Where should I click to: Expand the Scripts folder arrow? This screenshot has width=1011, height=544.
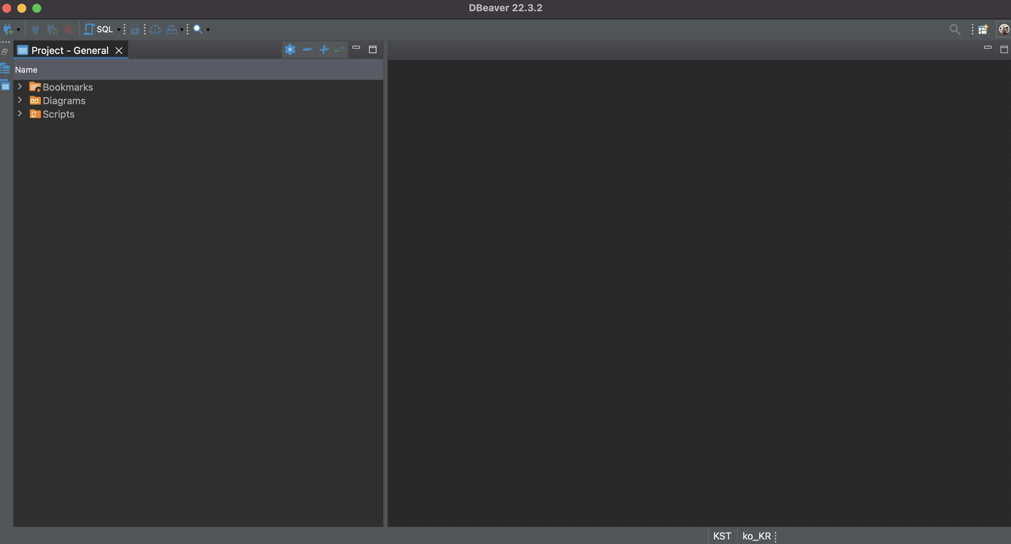(x=20, y=114)
